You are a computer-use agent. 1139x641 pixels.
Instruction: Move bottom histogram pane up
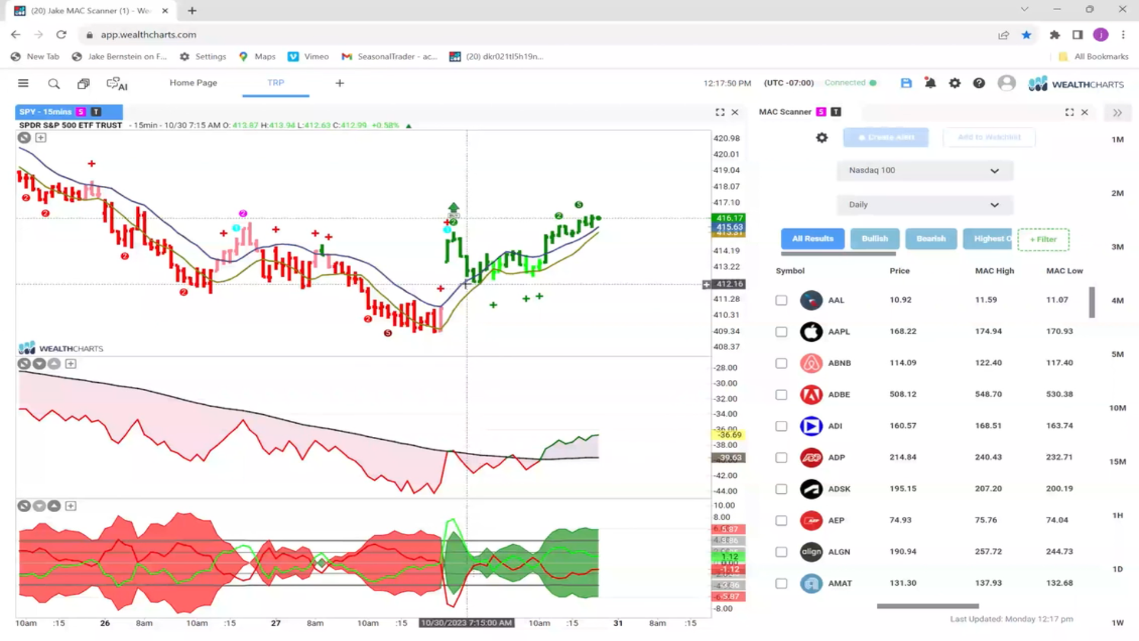tap(54, 506)
